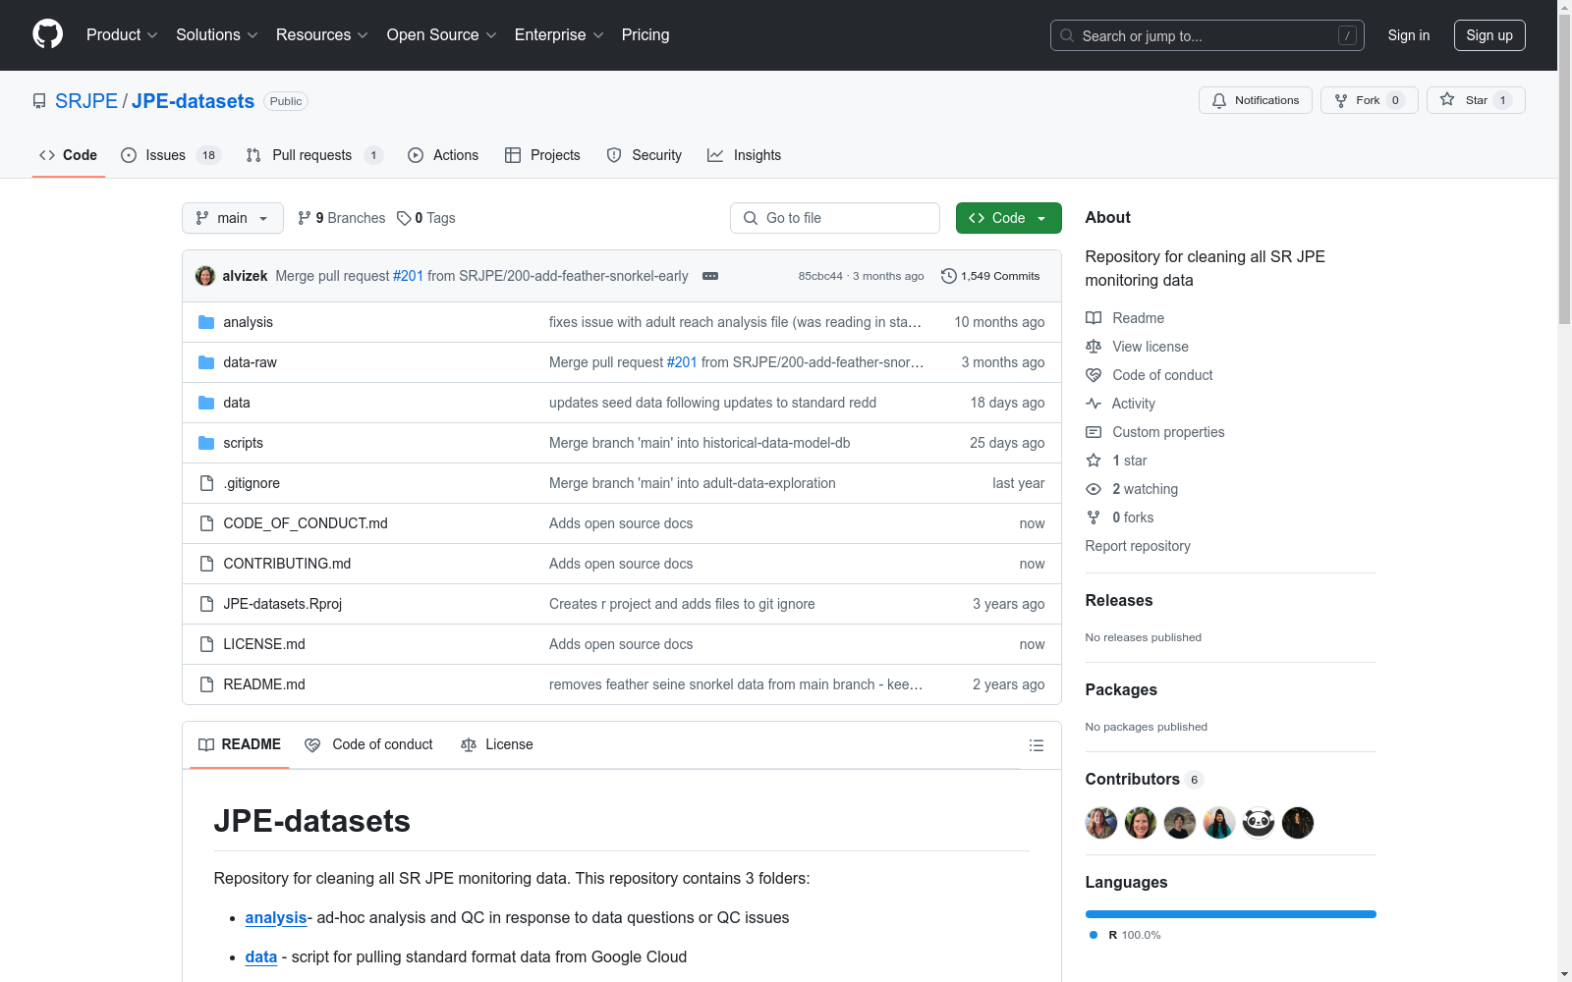This screenshot has height=982, width=1572.
Task: Open the main branch selector dropdown
Action: pyautogui.click(x=233, y=218)
